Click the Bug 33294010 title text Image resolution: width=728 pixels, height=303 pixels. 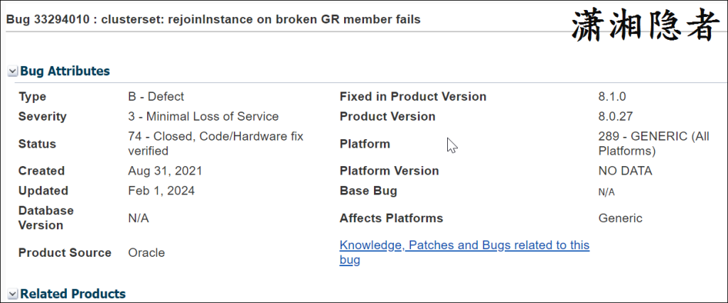[x=213, y=19]
